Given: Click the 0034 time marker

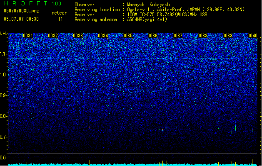Looking at the screenshot, I should point(103,36).
